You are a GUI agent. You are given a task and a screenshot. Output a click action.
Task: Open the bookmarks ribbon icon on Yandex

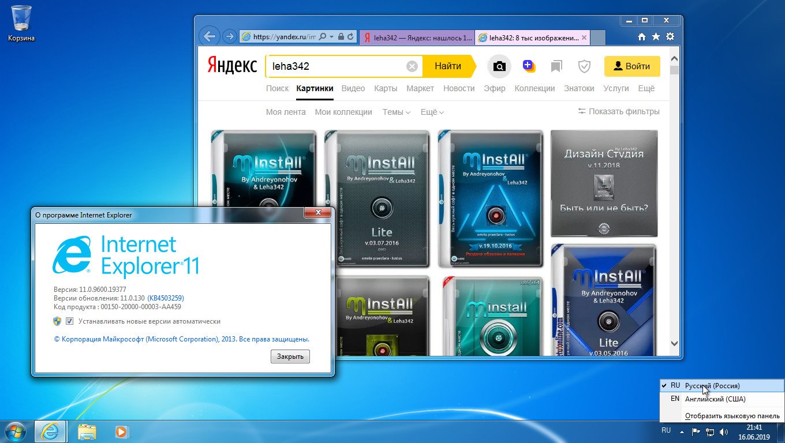pyautogui.click(x=556, y=66)
